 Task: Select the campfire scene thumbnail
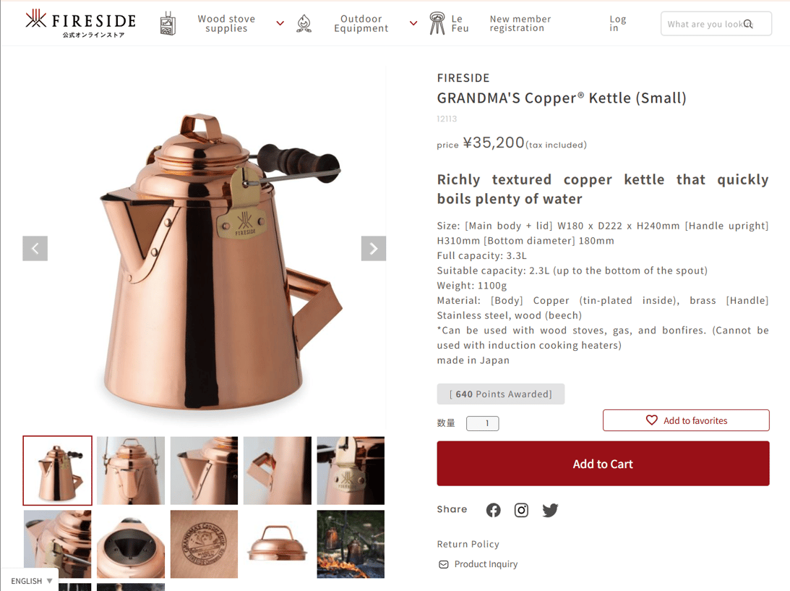[351, 544]
